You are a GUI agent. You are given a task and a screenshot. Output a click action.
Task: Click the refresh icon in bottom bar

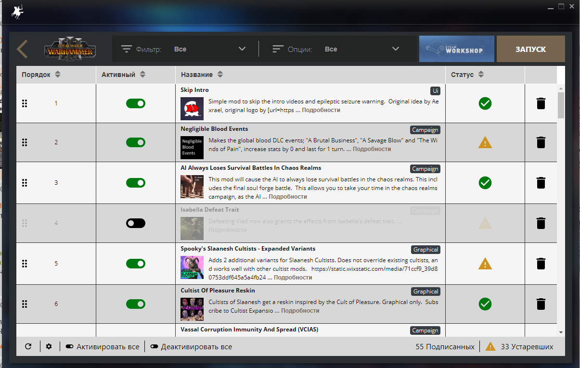[28, 346]
